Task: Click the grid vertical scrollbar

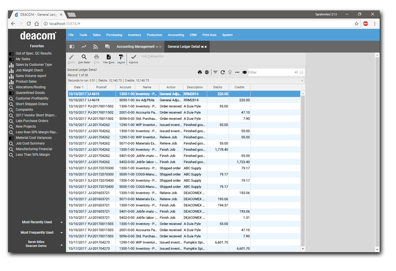Action: (x=303, y=171)
